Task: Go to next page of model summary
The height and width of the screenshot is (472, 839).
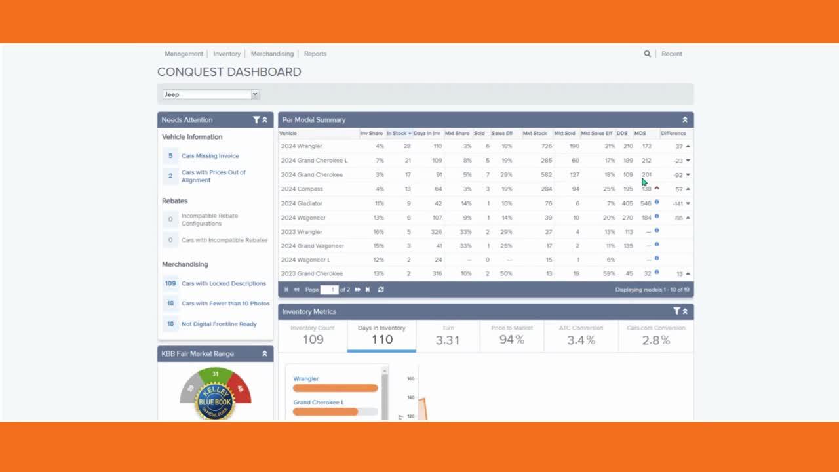Action: tap(357, 290)
